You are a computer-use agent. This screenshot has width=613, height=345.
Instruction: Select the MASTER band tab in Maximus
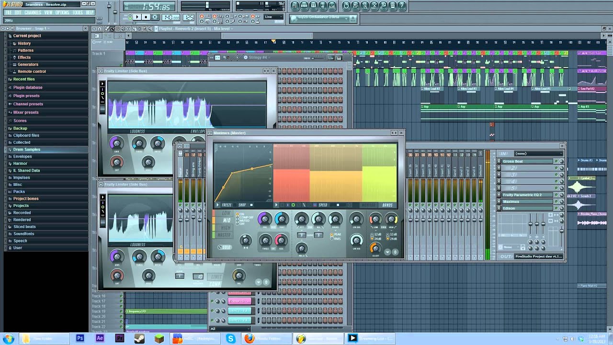223,235
